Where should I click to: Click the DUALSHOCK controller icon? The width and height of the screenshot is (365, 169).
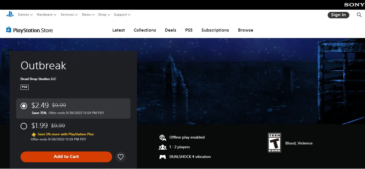(x=162, y=157)
